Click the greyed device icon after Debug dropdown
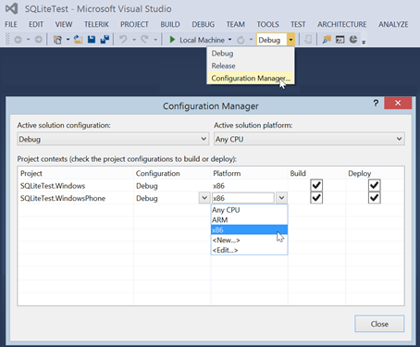 pos(308,40)
